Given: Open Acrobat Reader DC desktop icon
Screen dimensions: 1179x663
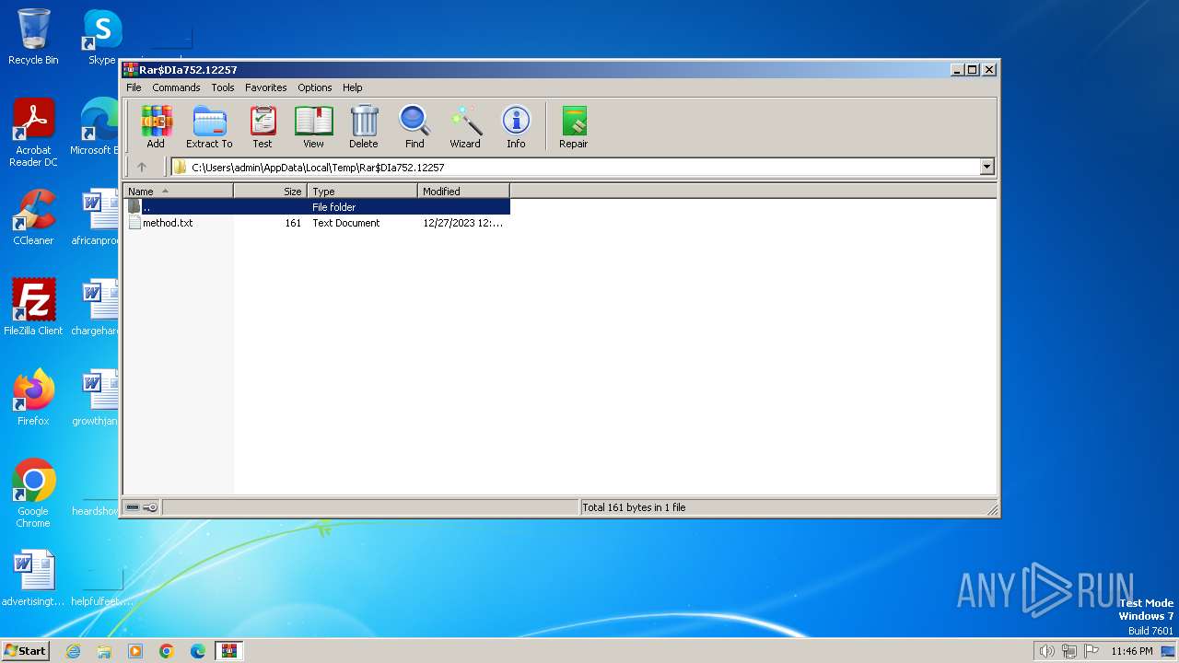Looking at the screenshot, I should point(33,133).
